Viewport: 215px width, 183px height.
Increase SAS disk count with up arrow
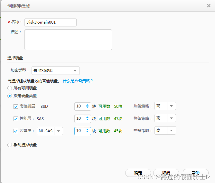[x=87, y=117]
